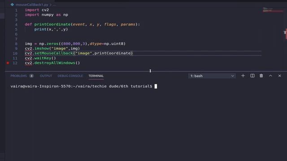This screenshot has width=287, height=161.
Task: Click line number 8 in gutter
Action: pyautogui.click(x=16, y=44)
